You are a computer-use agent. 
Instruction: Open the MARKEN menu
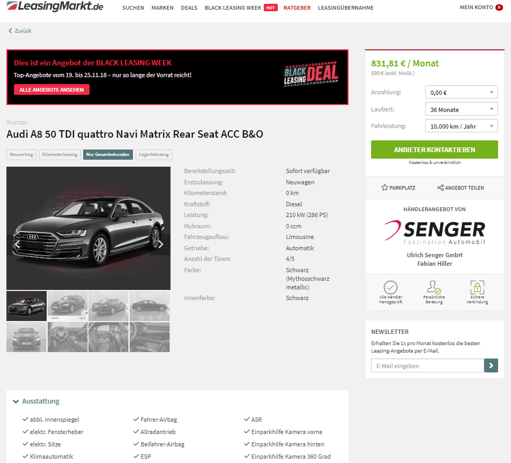click(x=162, y=8)
